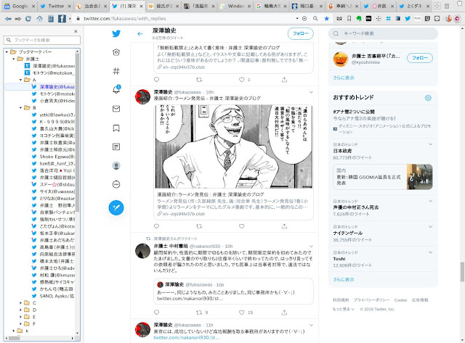The image size is (465, 343).
Task: Follow 弁護士 吉峯耕平 suggestion
Action: coord(420,58)
